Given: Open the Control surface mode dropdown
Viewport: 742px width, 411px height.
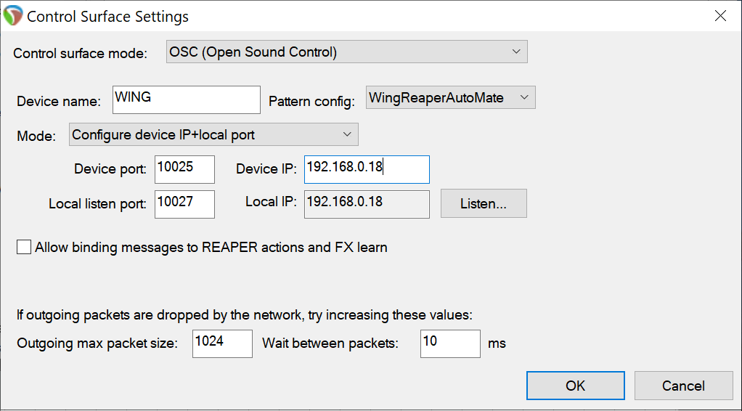Looking at the screenshot, I should [x=346, y=52].
